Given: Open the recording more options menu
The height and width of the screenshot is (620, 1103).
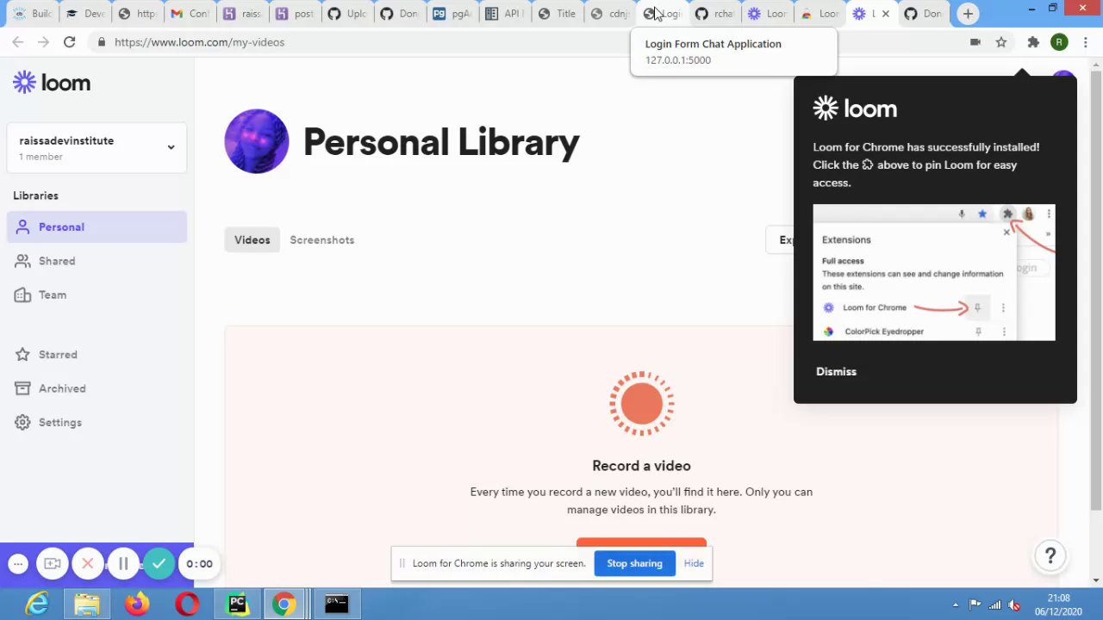Looking at the screenshot, I should click(x=18, y=564).
